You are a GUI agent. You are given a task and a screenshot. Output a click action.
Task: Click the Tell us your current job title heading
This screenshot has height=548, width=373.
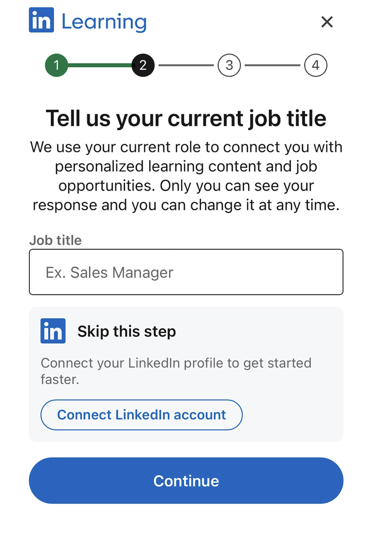[186, 118]
